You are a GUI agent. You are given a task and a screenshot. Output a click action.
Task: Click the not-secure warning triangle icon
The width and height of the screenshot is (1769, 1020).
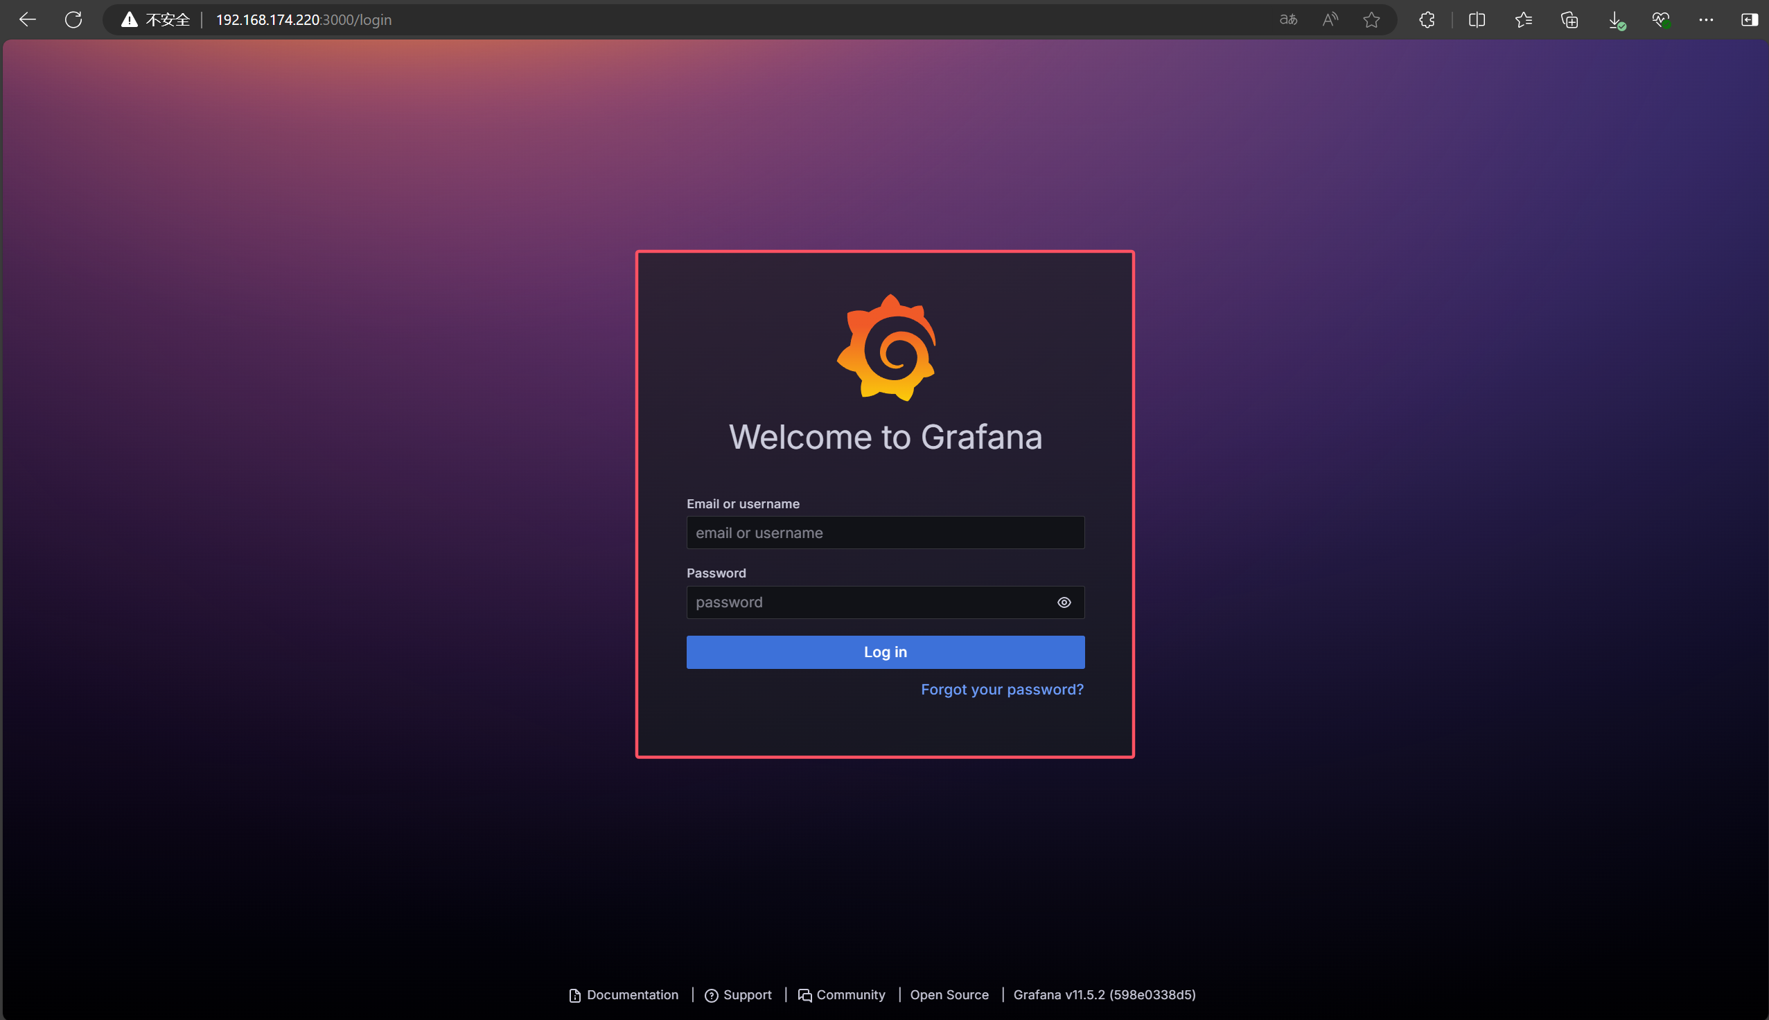click(129, 19)
